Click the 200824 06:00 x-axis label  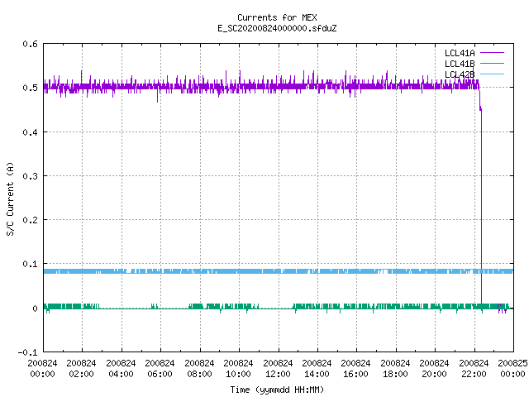(160, 369)
